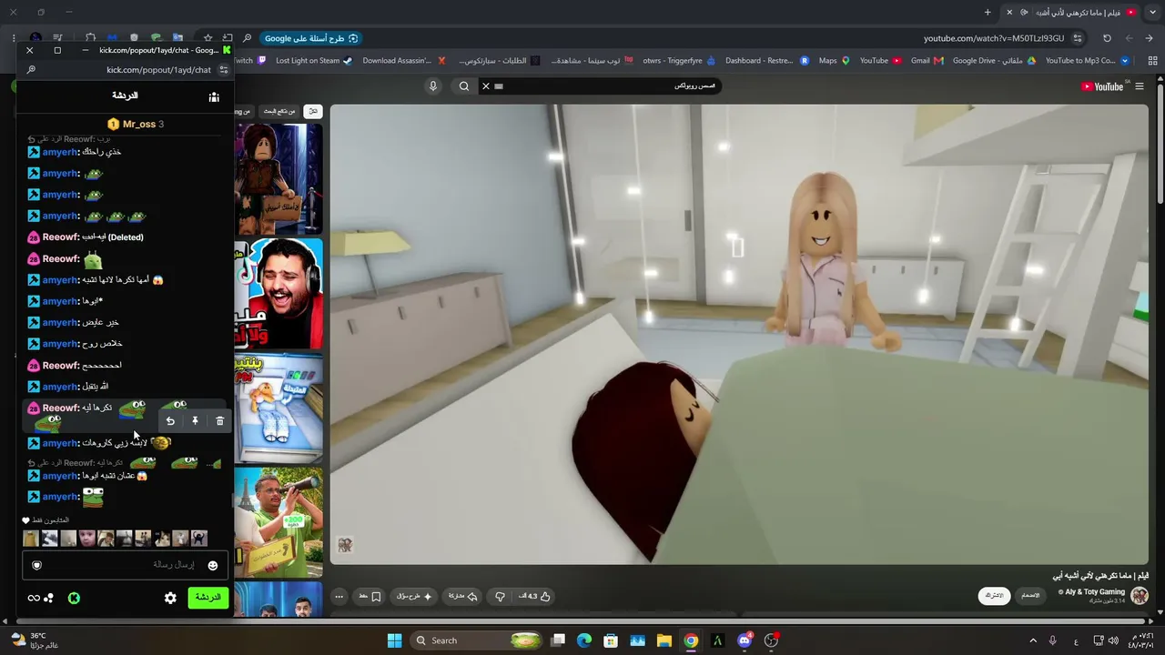Click the YouTube voice search microphone

tap(433, 86)
